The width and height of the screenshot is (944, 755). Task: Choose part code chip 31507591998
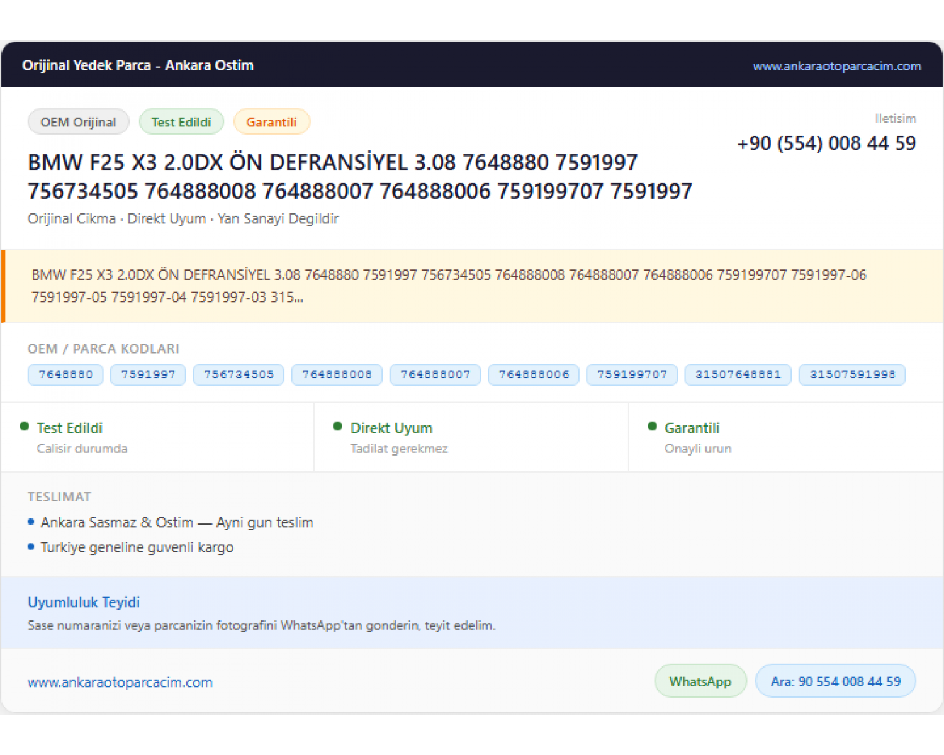852,374
